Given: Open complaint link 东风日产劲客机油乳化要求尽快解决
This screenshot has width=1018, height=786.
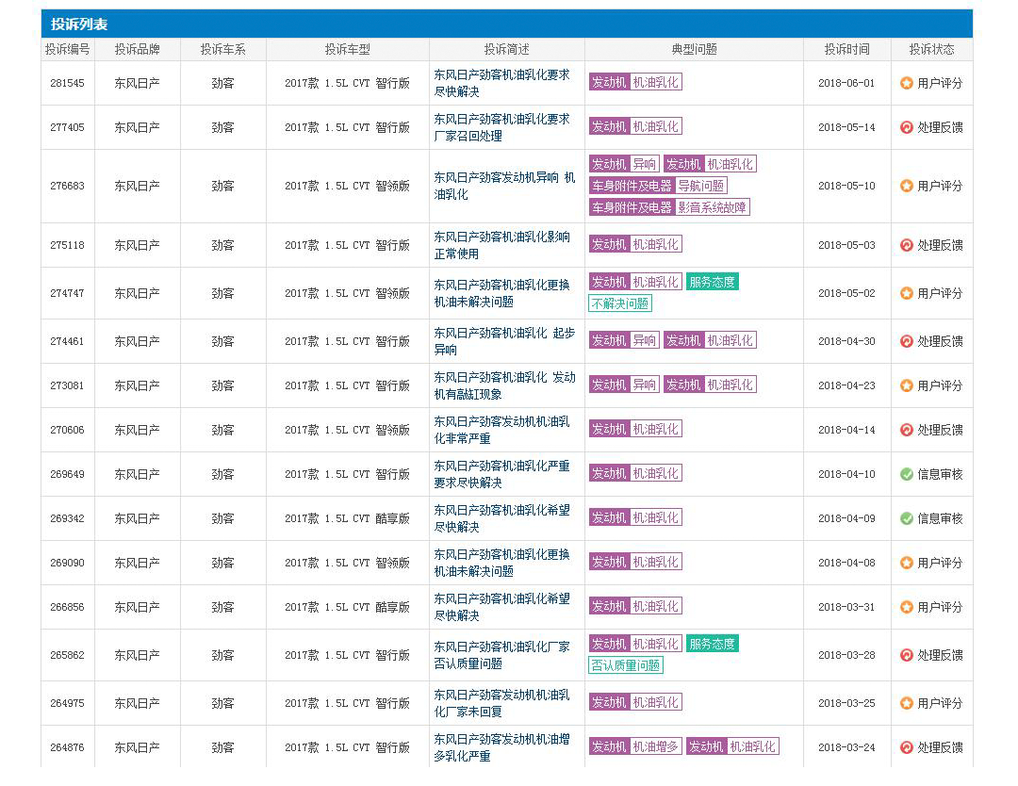Looking at the screenshot, I should pyautogui.click(x=501, y=83).
